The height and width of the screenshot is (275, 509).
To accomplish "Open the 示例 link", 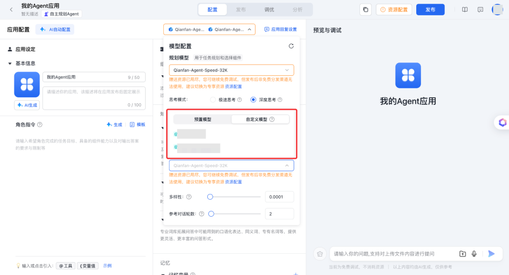I will pyautogui.click(x=108, y=265).
